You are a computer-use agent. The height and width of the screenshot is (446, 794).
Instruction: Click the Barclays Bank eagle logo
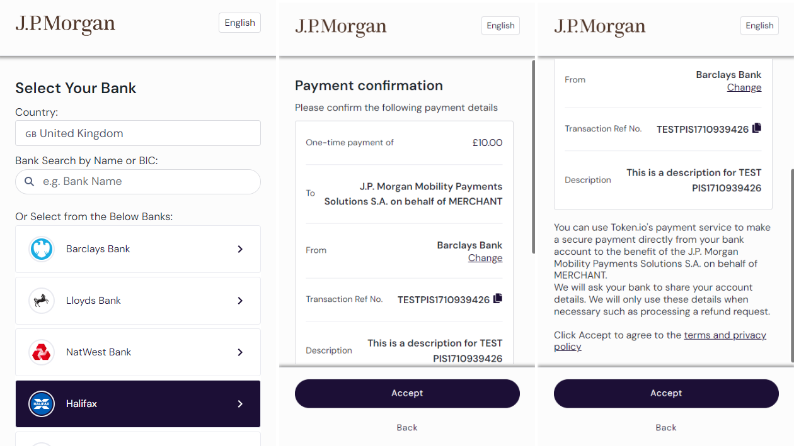(x=42, y=249)
